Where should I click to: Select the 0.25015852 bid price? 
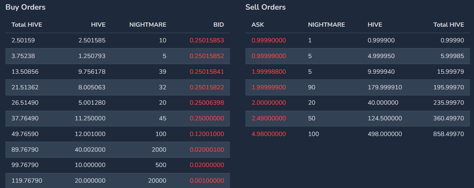207,56
